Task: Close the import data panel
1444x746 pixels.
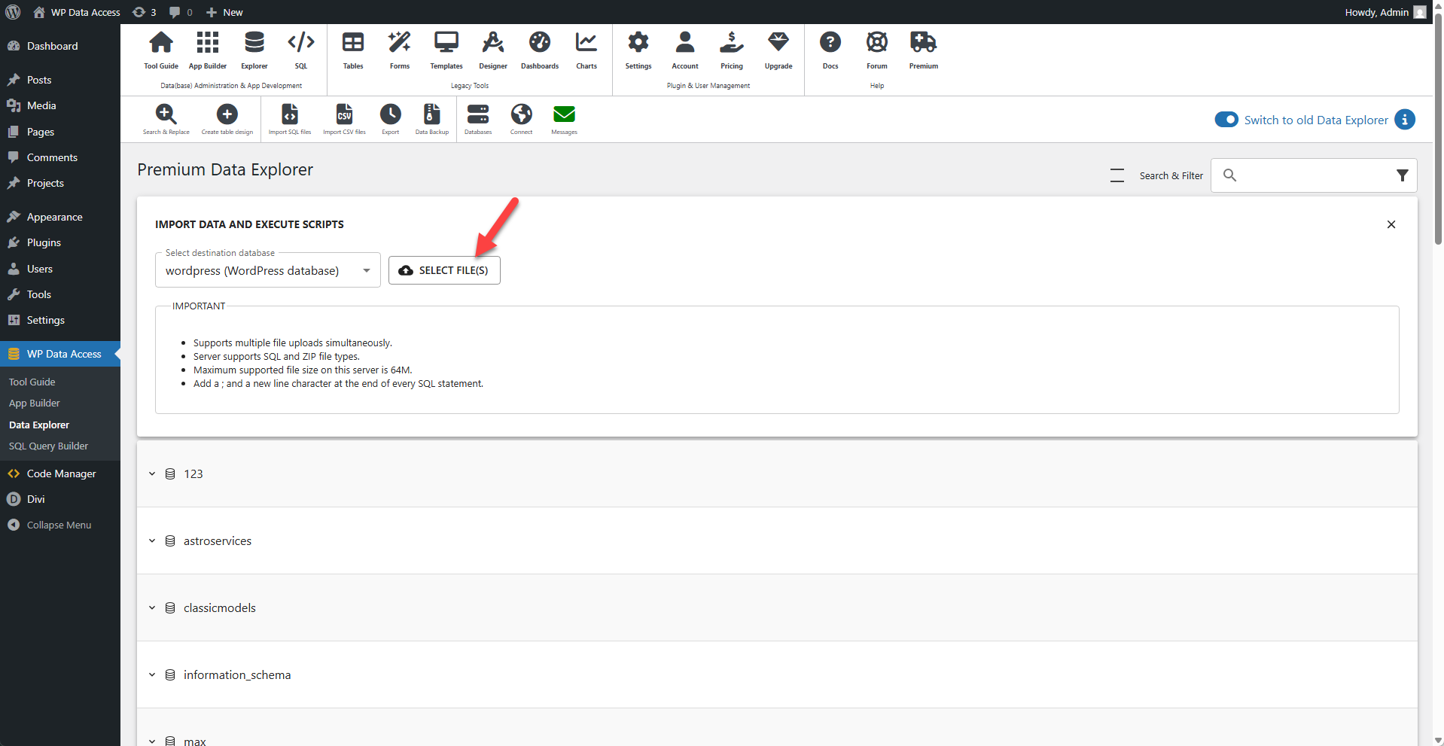Action: pos(1391,224)
